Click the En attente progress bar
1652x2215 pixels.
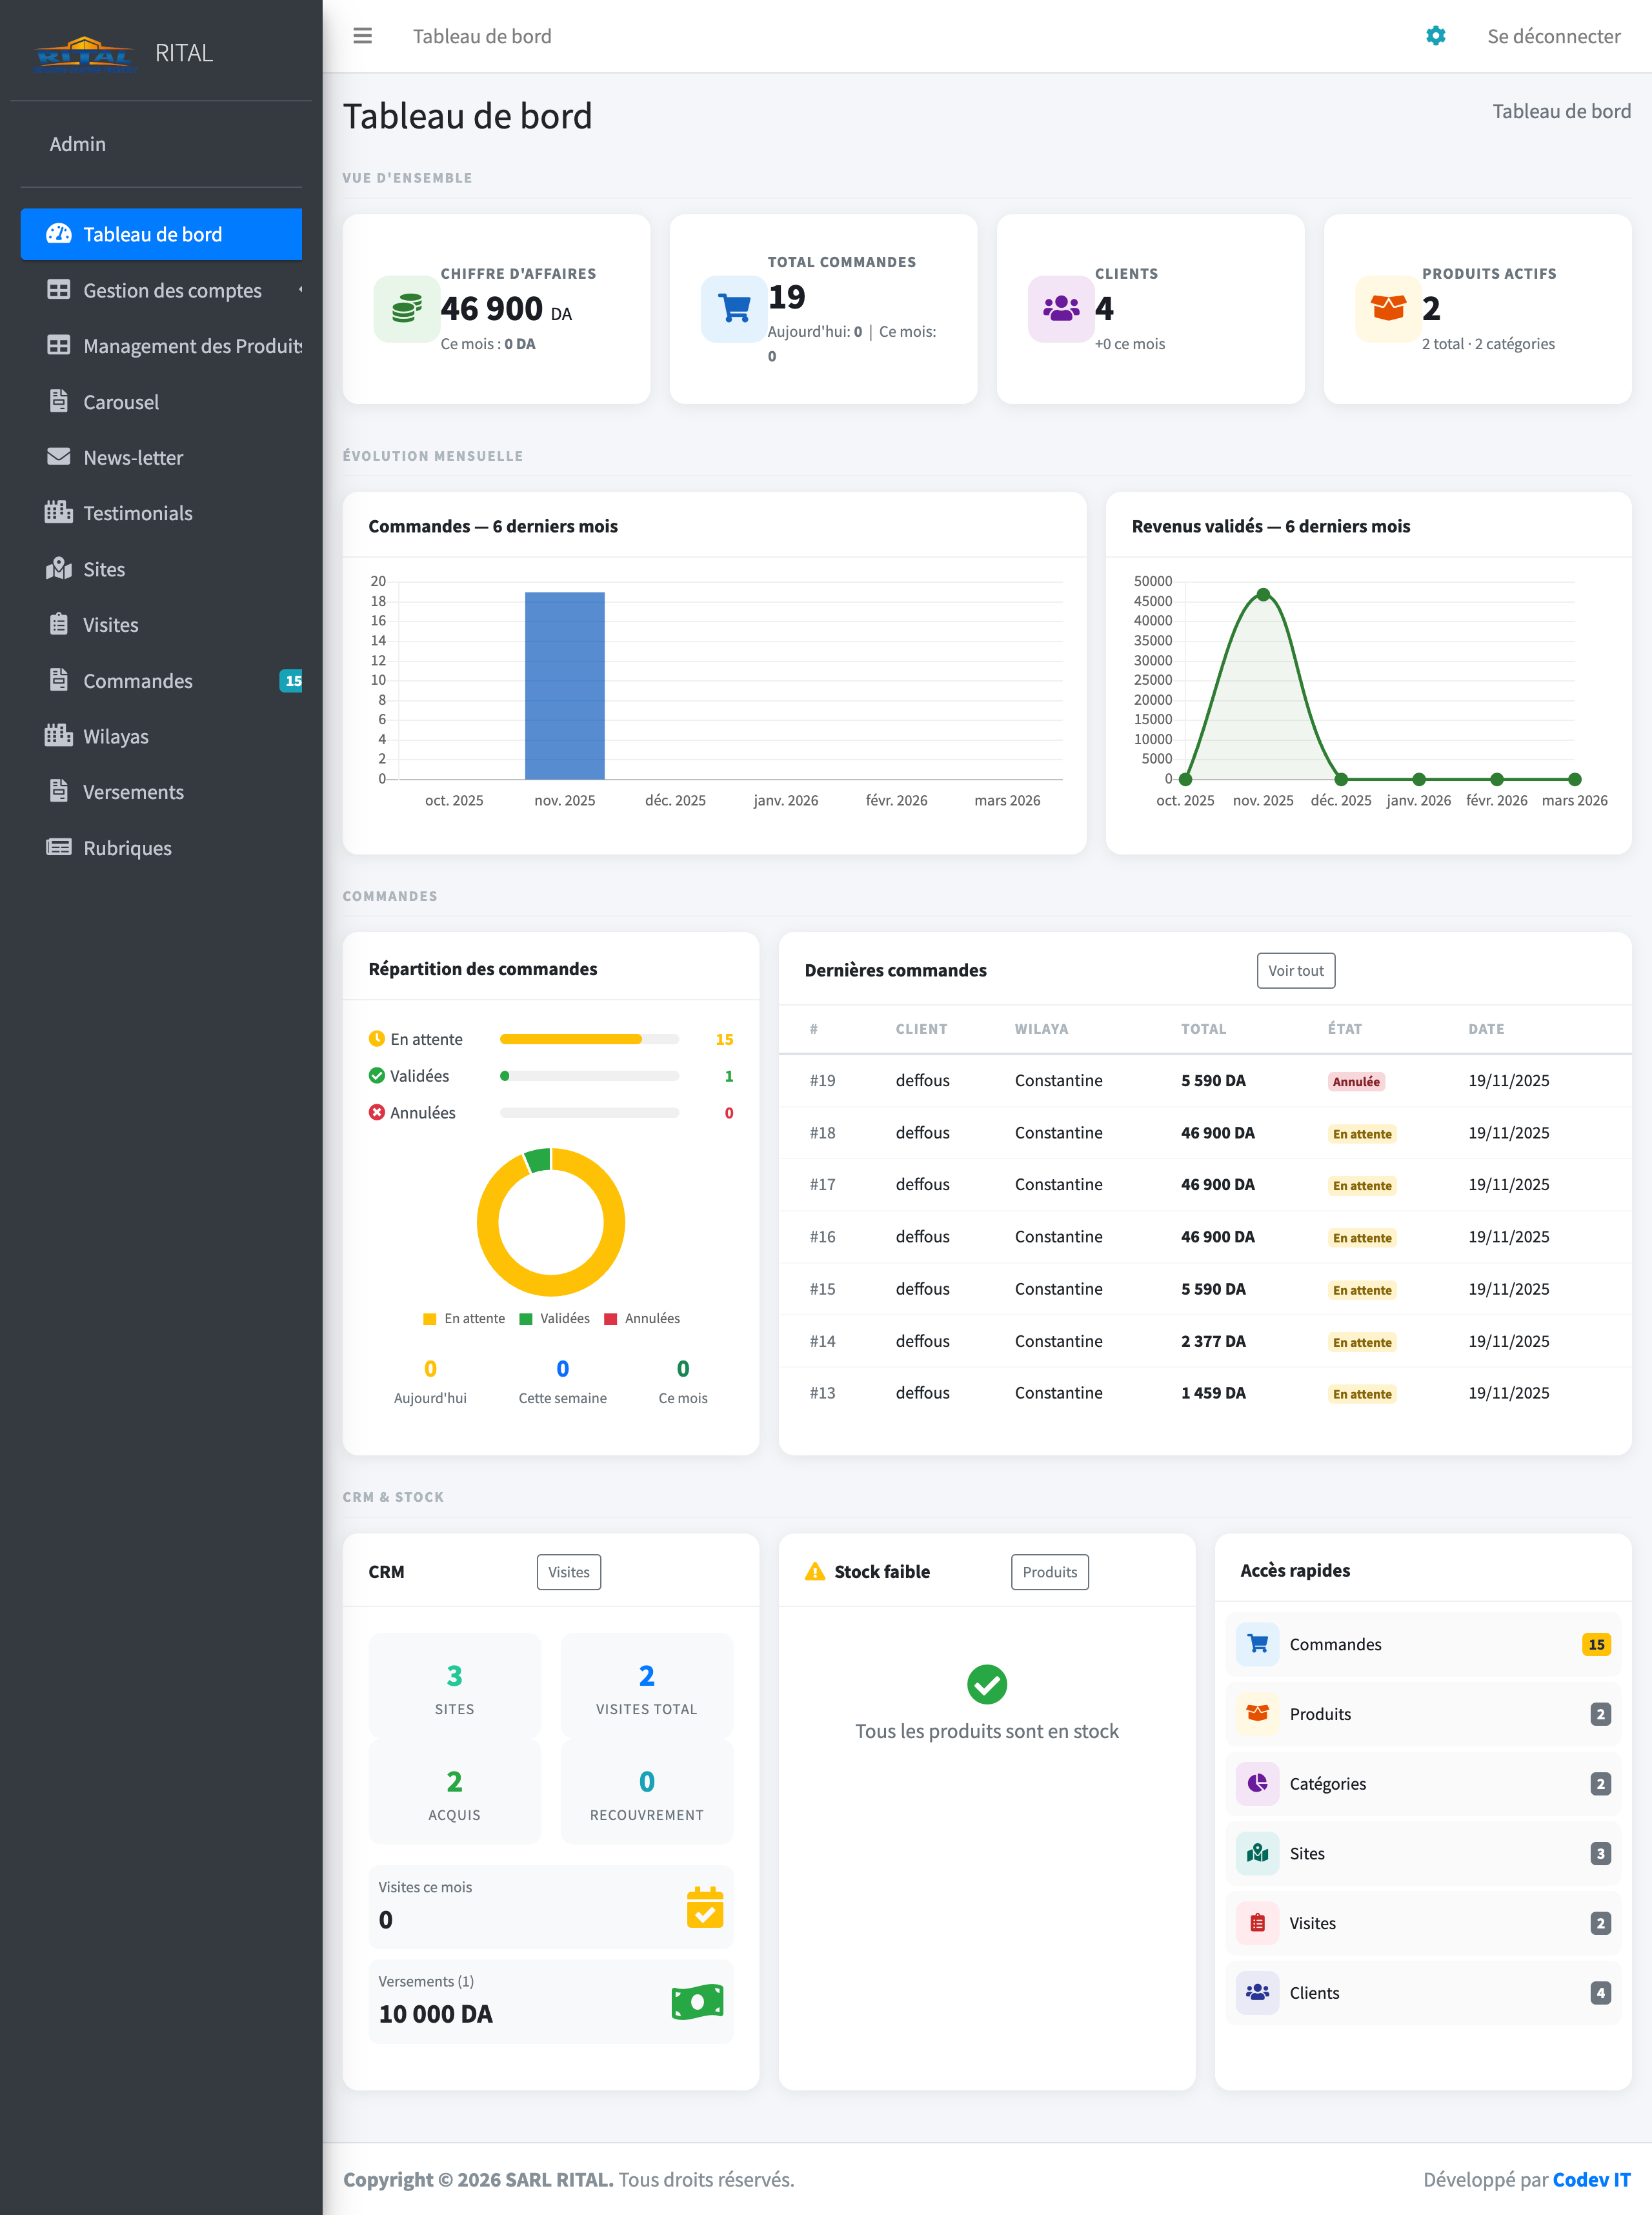click(589, 1039)
